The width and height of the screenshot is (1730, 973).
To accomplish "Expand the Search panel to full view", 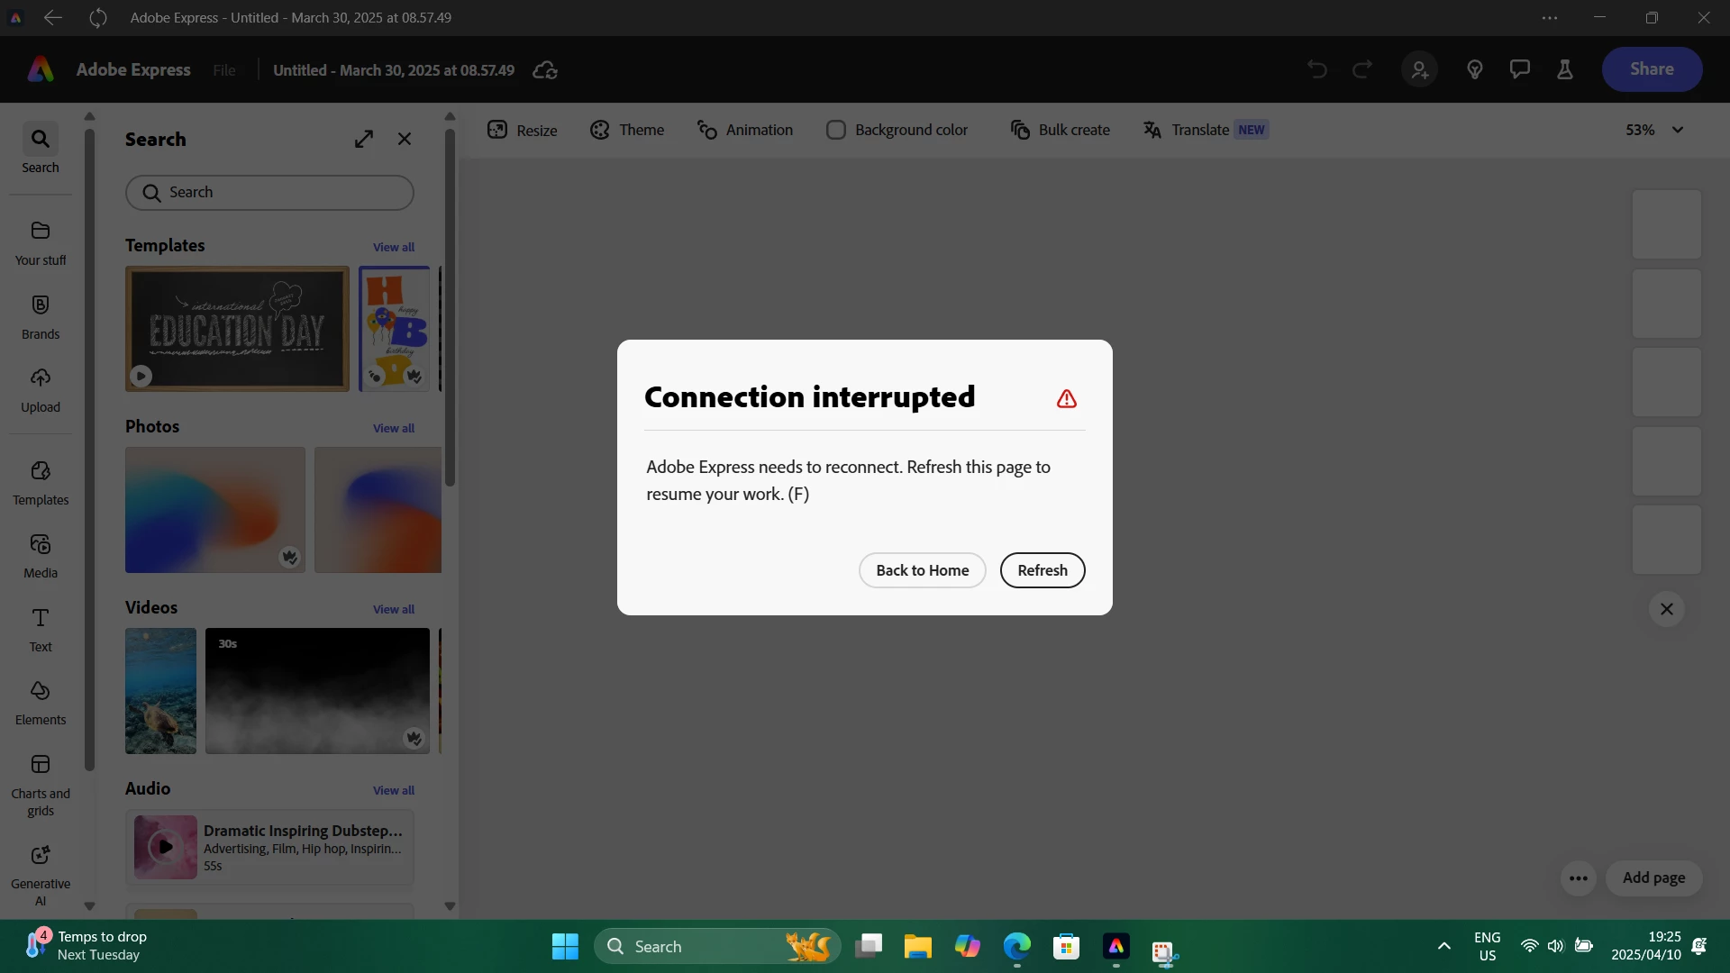I will point(363,139).
